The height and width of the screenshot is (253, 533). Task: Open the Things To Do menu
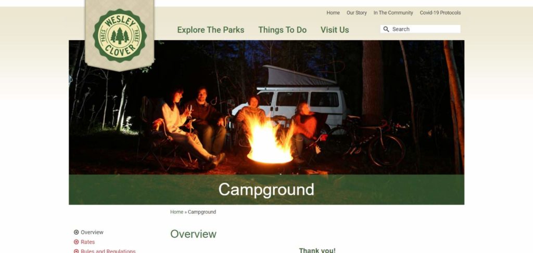[x=283, y=30]
